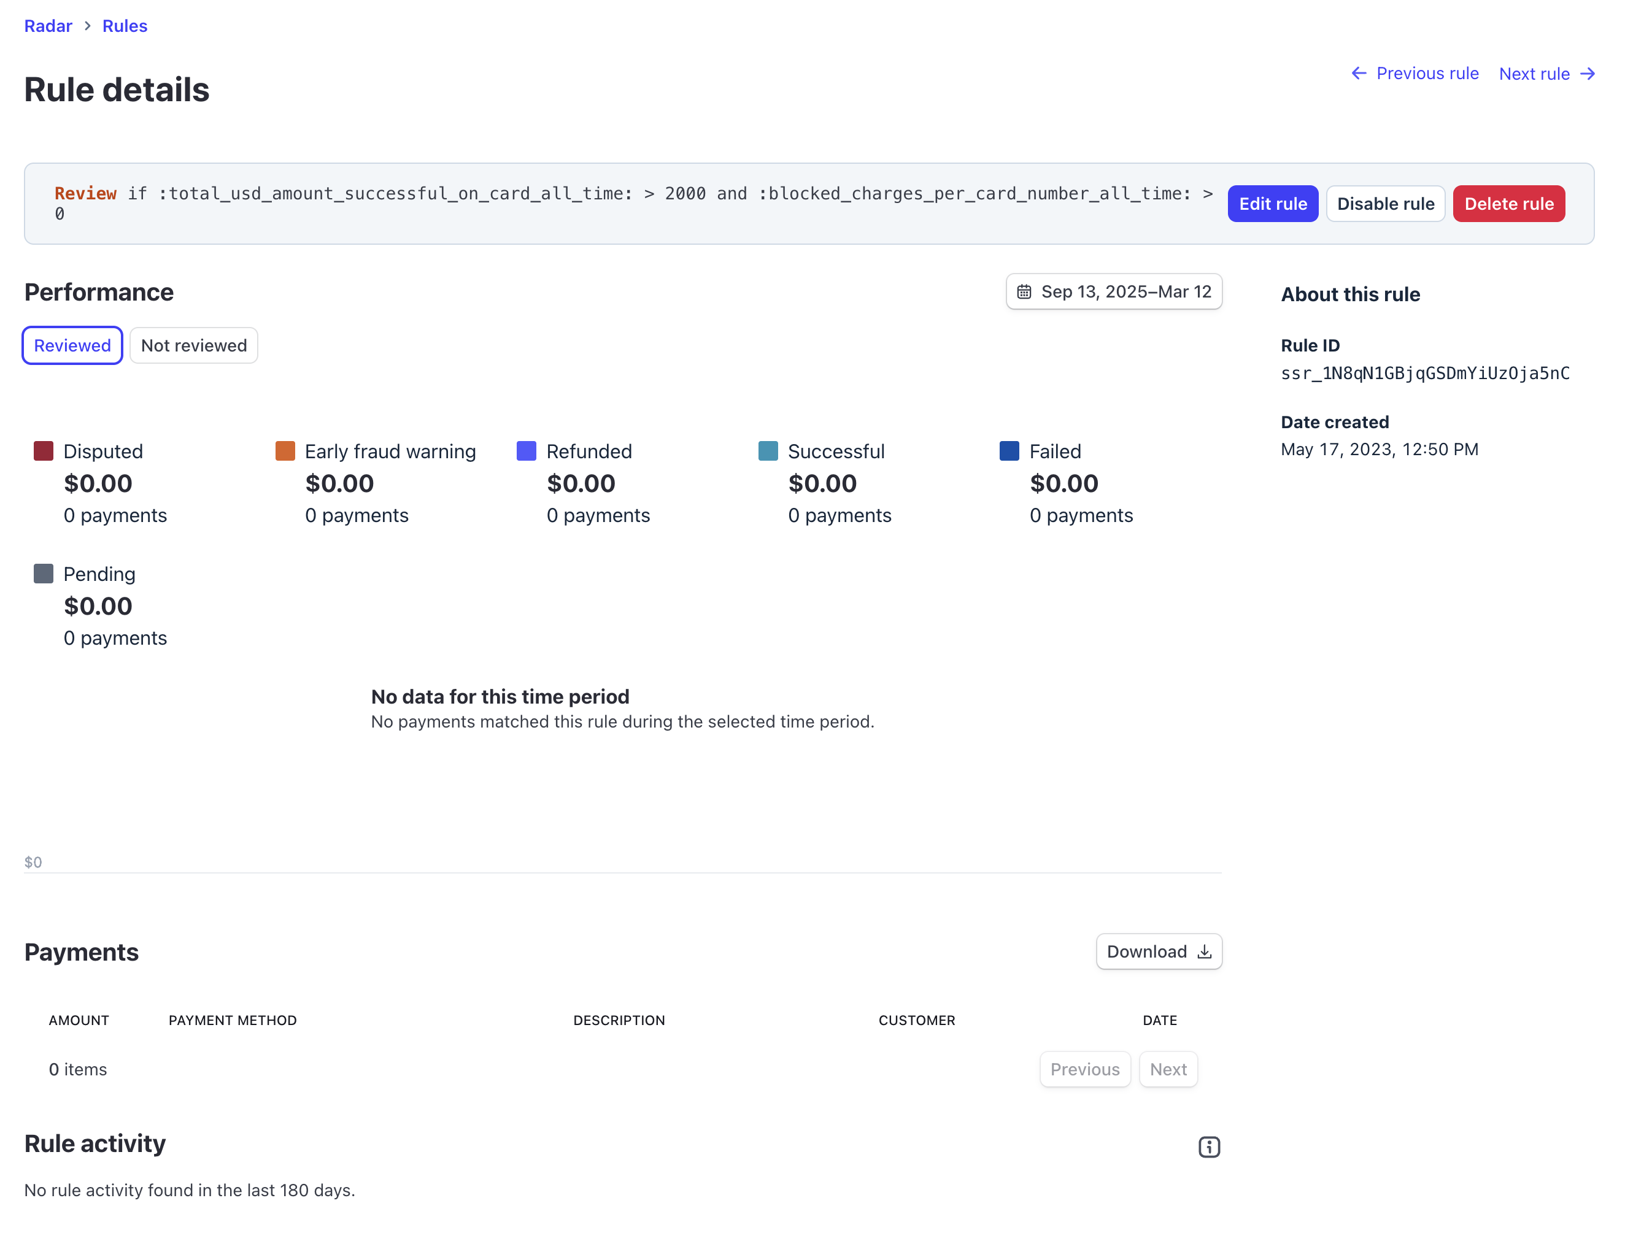Navigate to Radar via breadcrumb

48,26
